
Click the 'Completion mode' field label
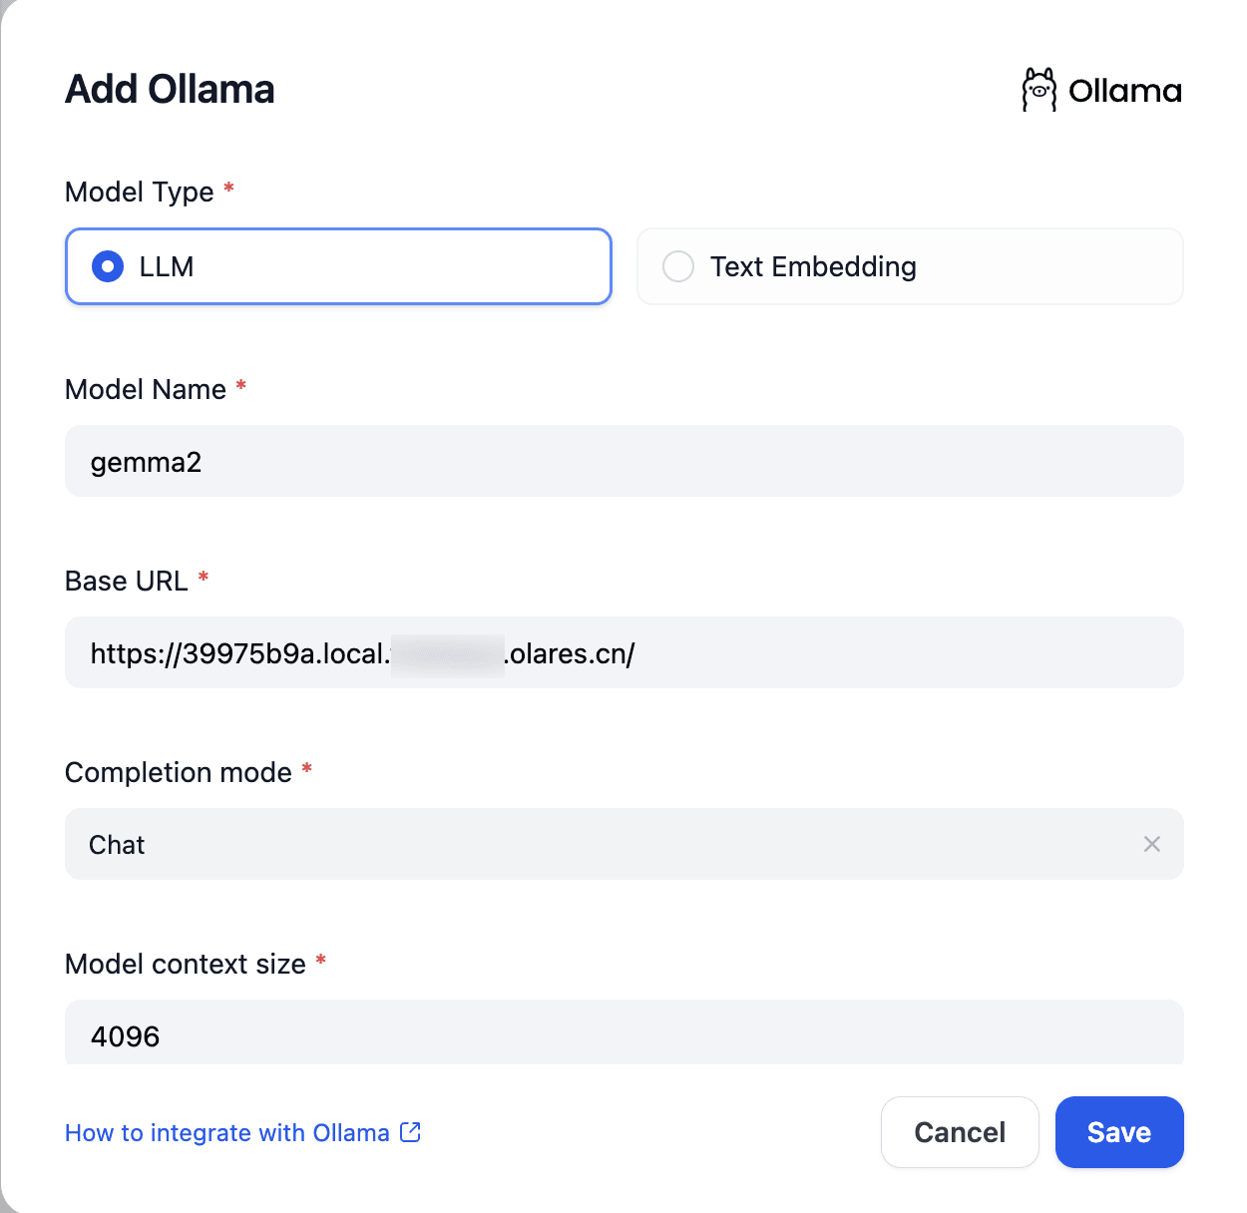click(179, 772)
